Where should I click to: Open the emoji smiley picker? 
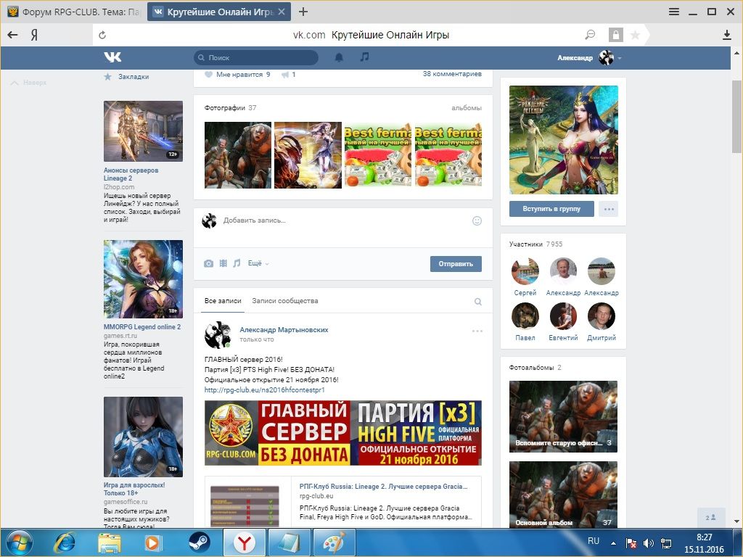pyautogui.click(x=477, y=220)
